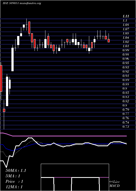Select the 0.82 price level label
This screenshot has width=136, height=191.
click(126, 101)
